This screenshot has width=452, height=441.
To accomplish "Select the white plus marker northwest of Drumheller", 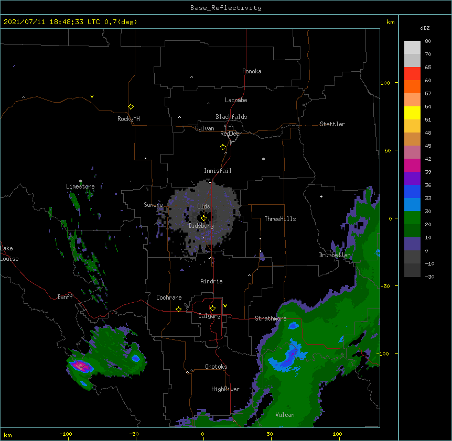I will 321,196.
